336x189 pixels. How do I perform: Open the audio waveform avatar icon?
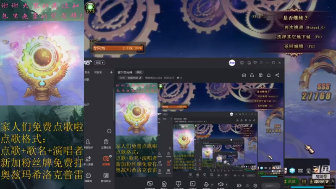tap(232, 63)
